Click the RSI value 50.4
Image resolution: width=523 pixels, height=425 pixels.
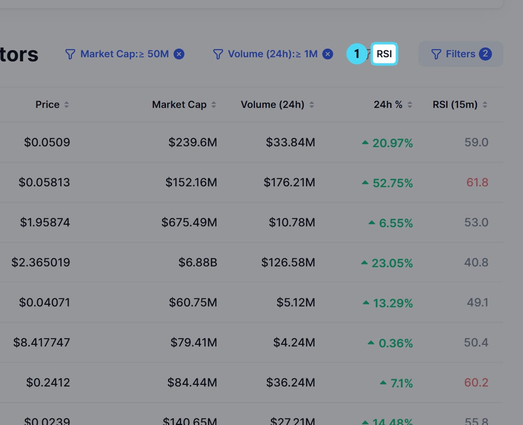coord(476,342)
